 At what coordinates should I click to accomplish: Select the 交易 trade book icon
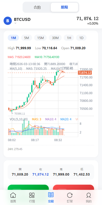pyautogui.click(x=51, y=195)
